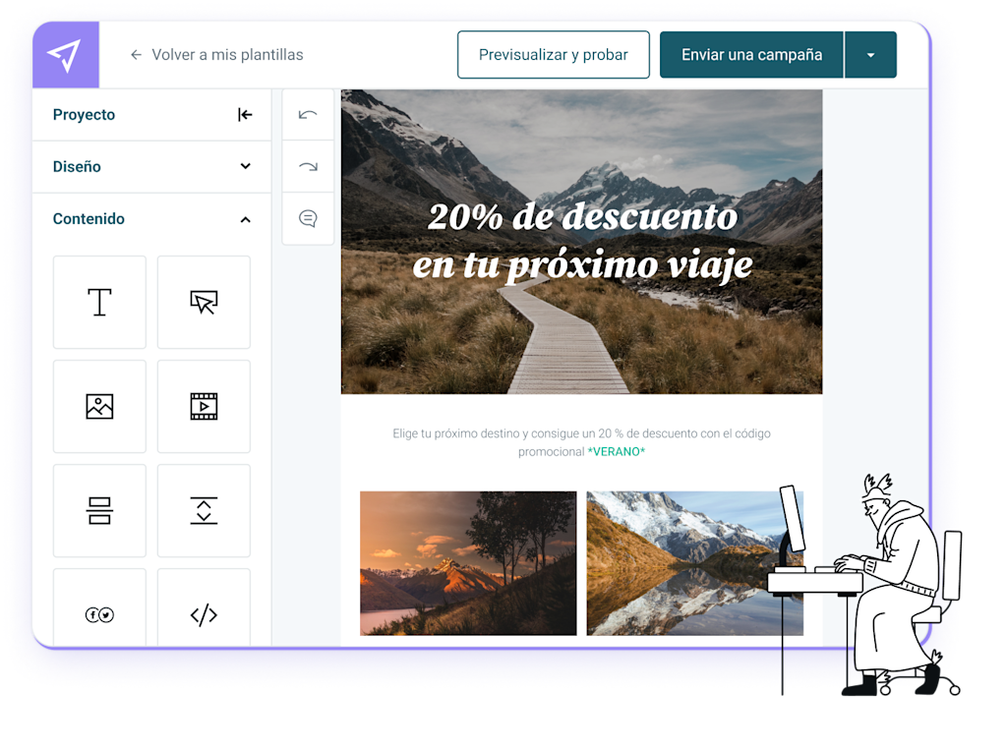Select the Button content block
Image resolution: width=1007 pixels, height=749 pixels.
point(204,302)
